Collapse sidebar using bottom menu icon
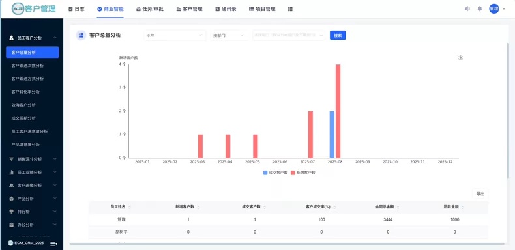This screenshot has width=515, height=250. (x=54, y=243)
